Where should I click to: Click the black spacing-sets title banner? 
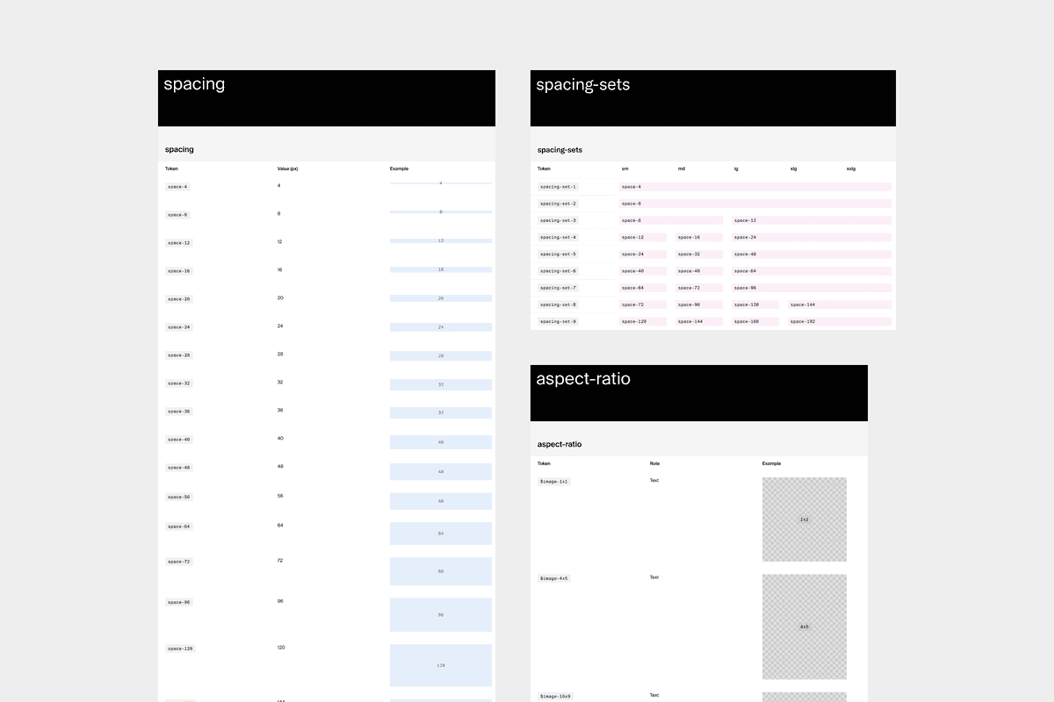[x=712, y=98]
